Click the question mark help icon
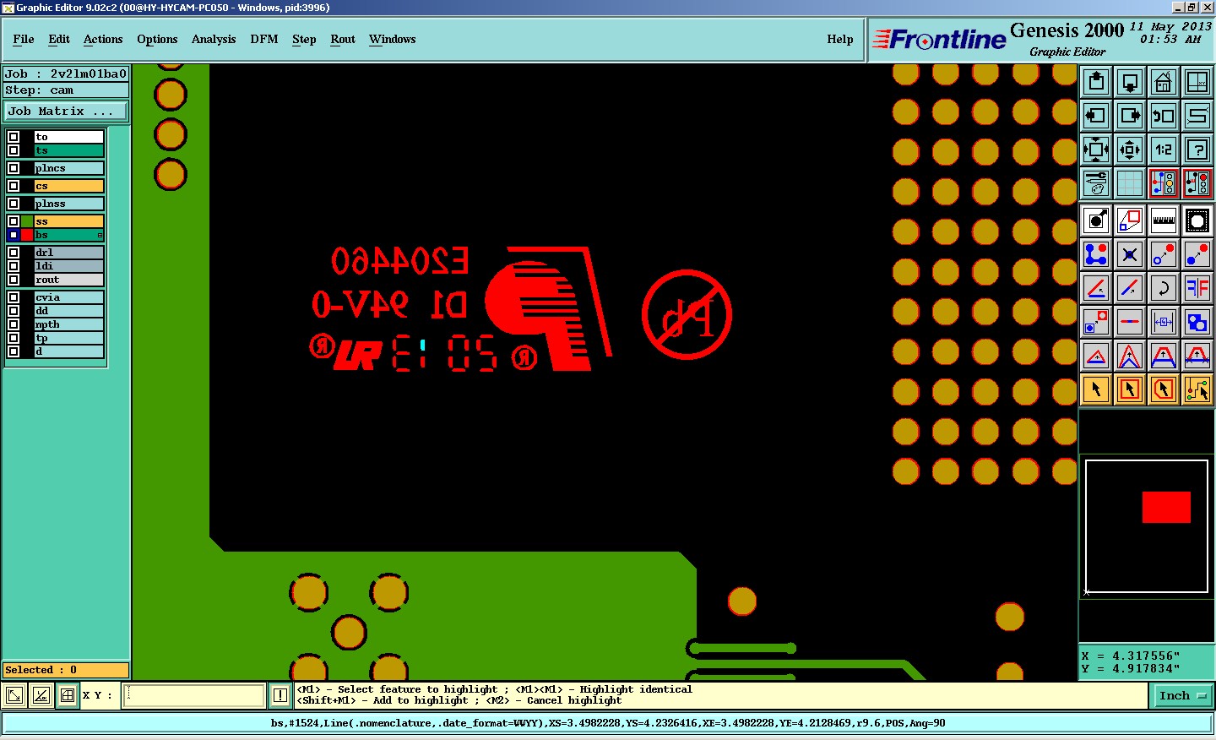The width and height of the screenshot is (1216, 740). coord(1197,150)
